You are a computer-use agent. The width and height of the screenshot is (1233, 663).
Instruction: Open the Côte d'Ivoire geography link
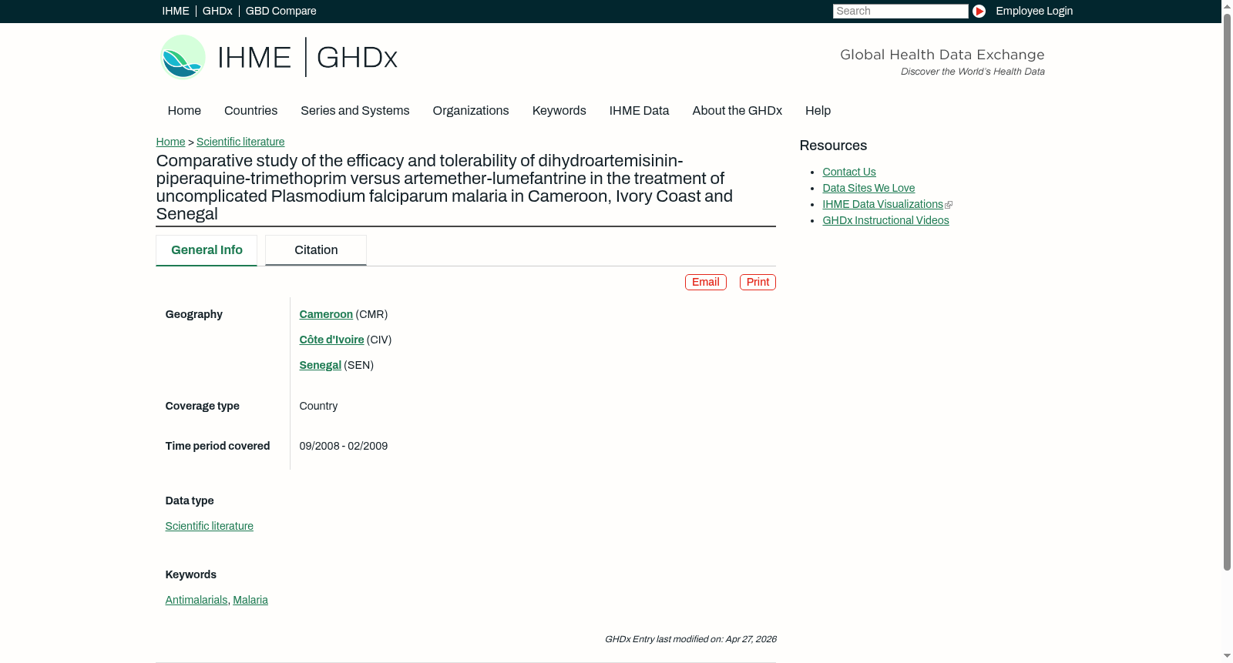(331, 340)
